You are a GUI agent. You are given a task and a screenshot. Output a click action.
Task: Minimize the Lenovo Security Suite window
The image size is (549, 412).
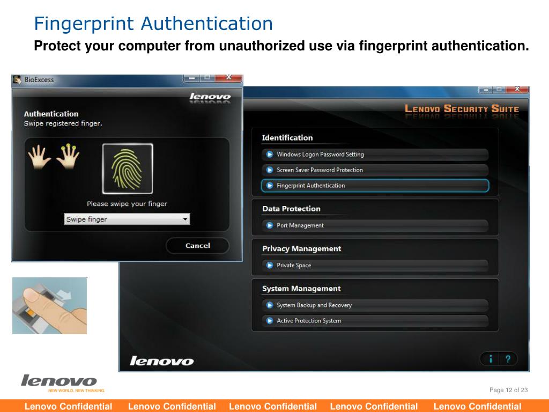click(486, 90)
